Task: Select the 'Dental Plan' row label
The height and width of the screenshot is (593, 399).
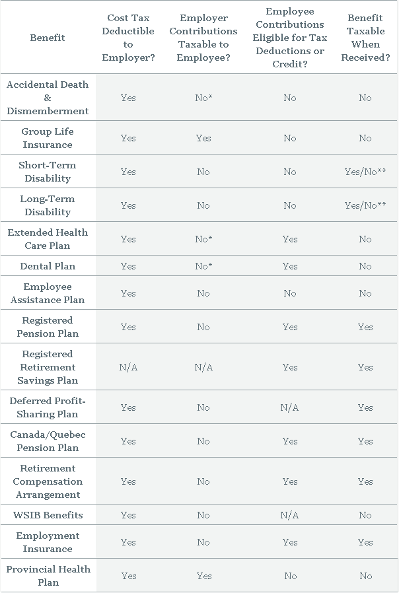Action: tap(48, 266)
